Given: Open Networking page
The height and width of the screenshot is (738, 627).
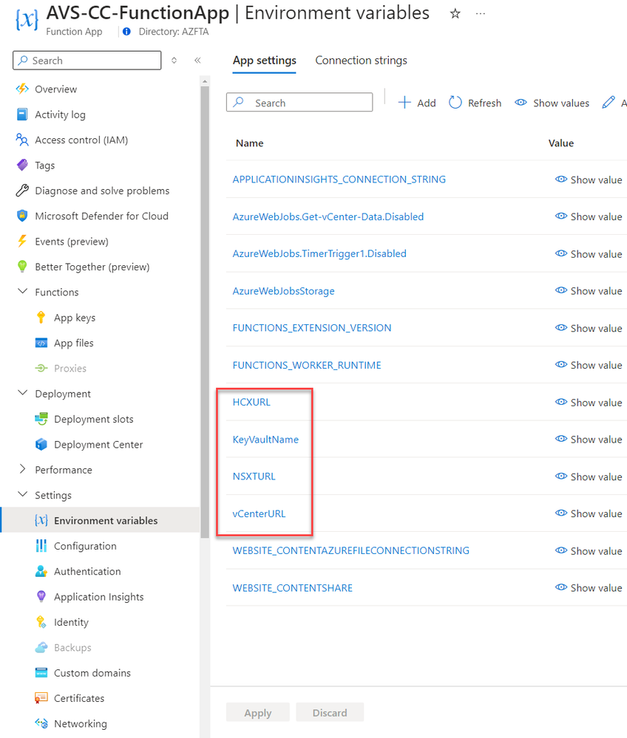Looking at the screenshot, I should (80, 724).
